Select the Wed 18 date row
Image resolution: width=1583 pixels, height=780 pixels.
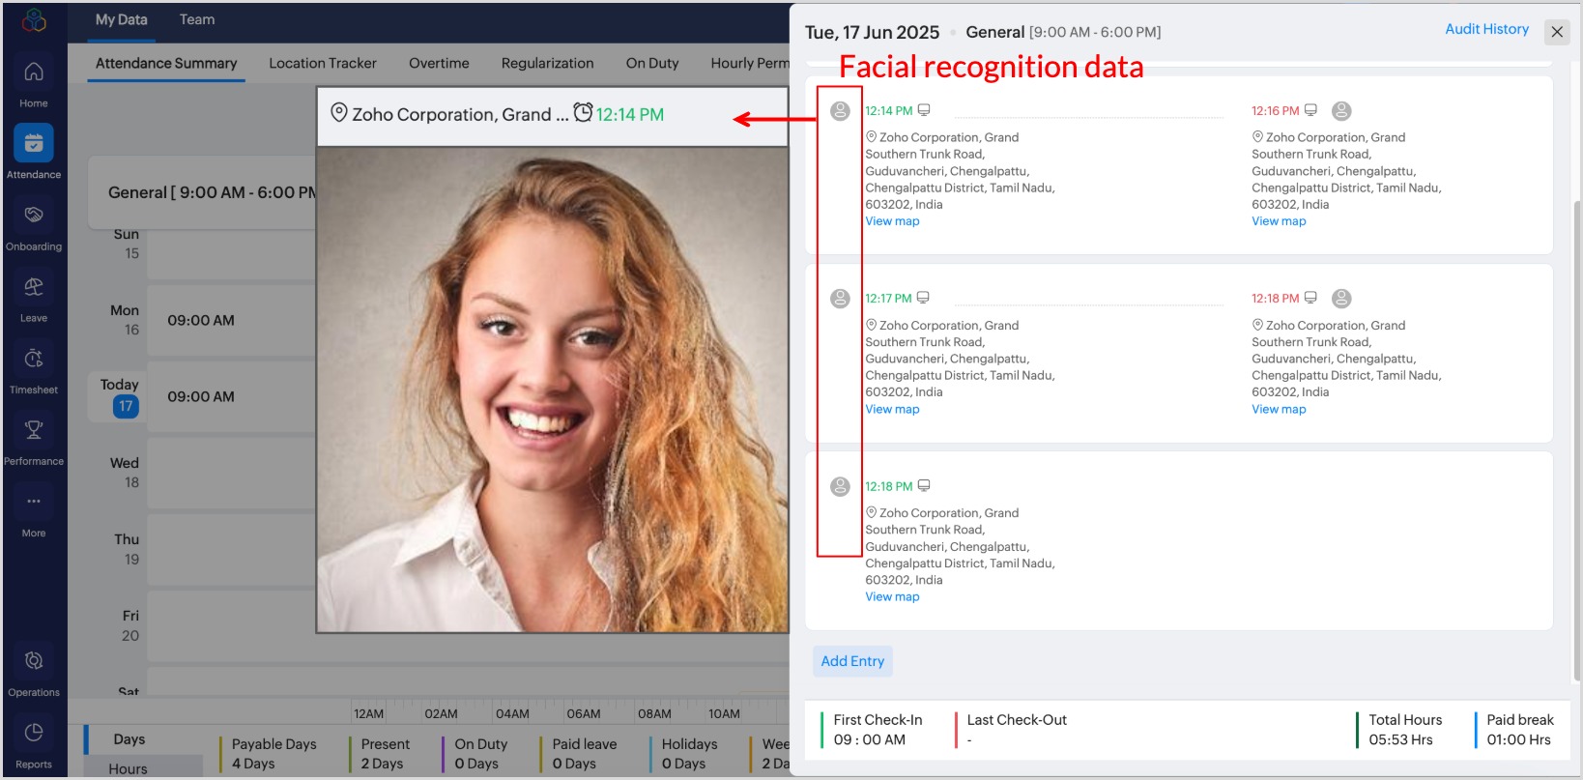125,473
